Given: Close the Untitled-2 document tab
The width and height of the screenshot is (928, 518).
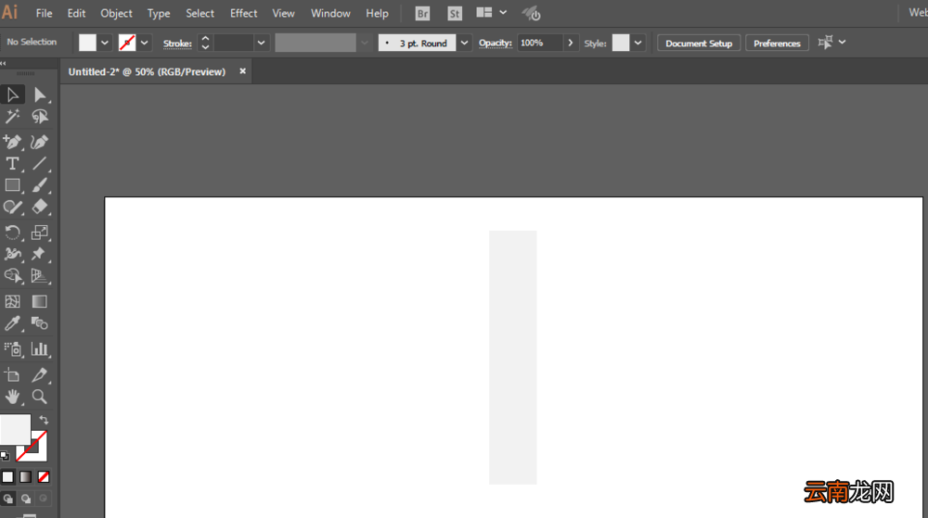Looking at the screenshot, I should coord(242,70).
